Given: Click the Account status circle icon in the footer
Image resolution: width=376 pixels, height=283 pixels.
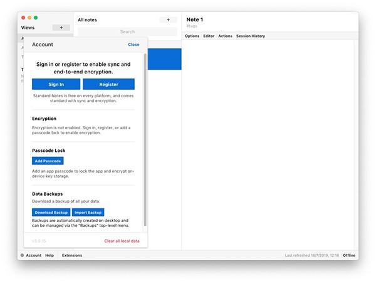Looking at the screenshot, I should pos(22,255).
